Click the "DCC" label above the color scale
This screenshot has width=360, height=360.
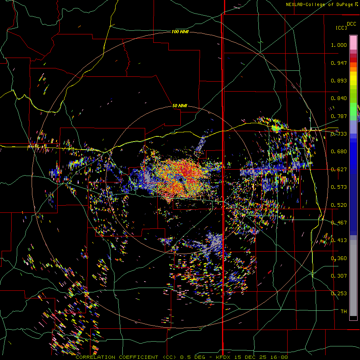pos(351,24)
